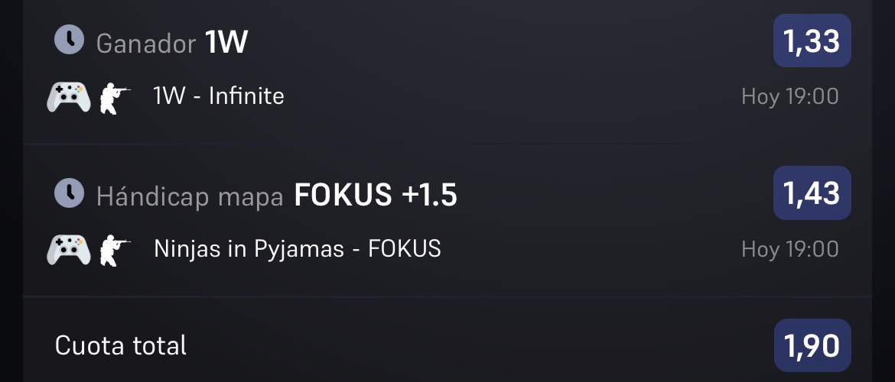
Task: Click the gamepad icon on the Ninjas in Pyjamas row
Action: (69, 250)
